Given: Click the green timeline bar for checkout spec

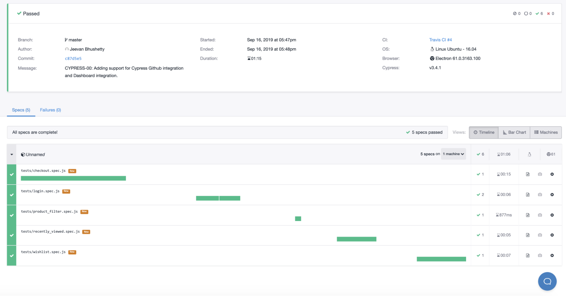Looking at the screenshot, I should pos(73,178).
